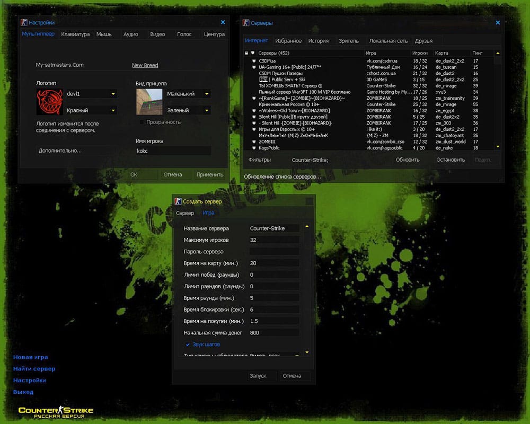Image resolution: width=530 pixels, height=424 pixels.
Task: Sort the server list by Пинг column
Action: coord(478,53)
